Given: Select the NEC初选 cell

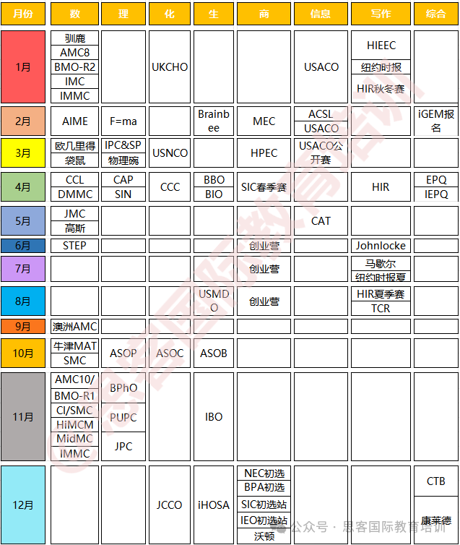Looking at the screenshot, I should click(x=264, y=473).
